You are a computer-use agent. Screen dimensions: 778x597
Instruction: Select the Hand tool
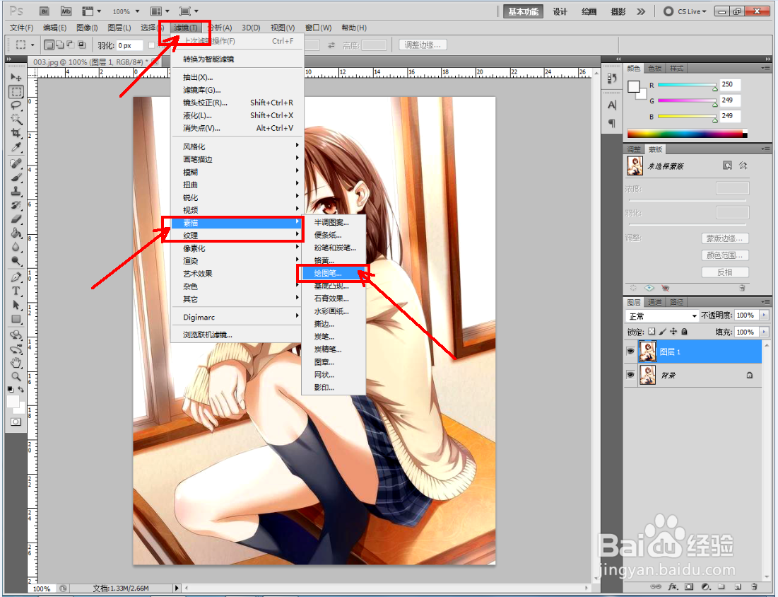point(16,363)
